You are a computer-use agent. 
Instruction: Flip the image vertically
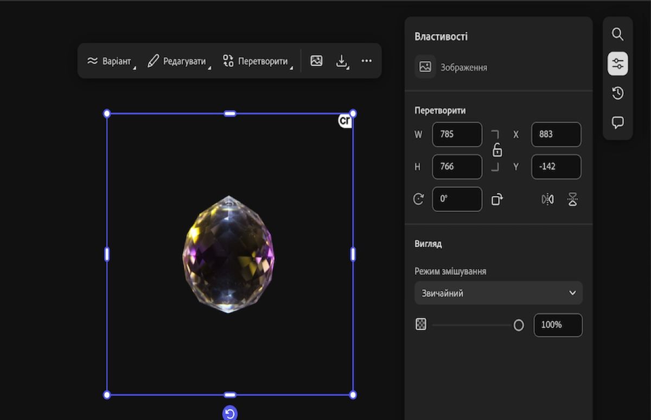573,199
